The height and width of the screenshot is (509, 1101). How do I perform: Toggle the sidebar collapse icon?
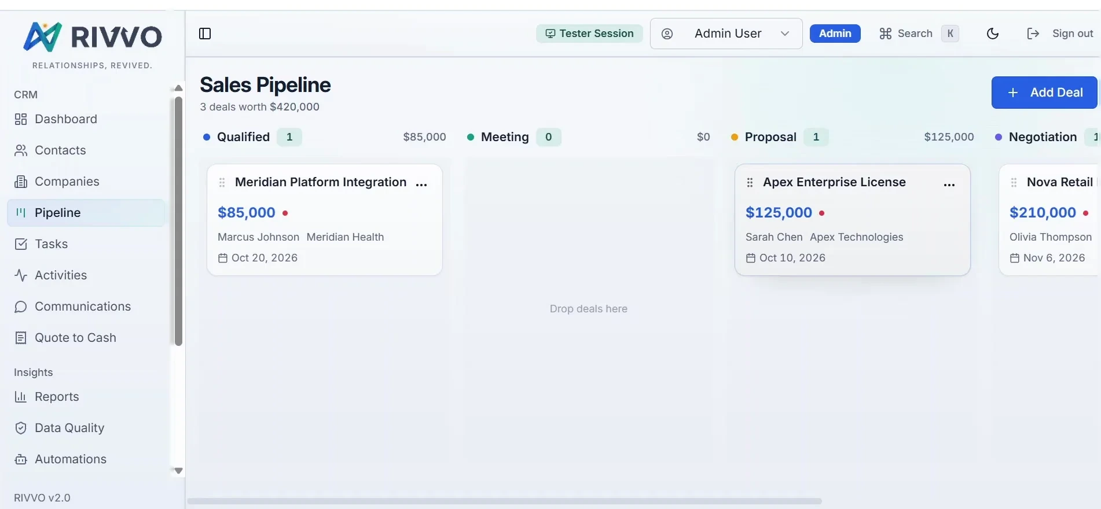[205, 34]
